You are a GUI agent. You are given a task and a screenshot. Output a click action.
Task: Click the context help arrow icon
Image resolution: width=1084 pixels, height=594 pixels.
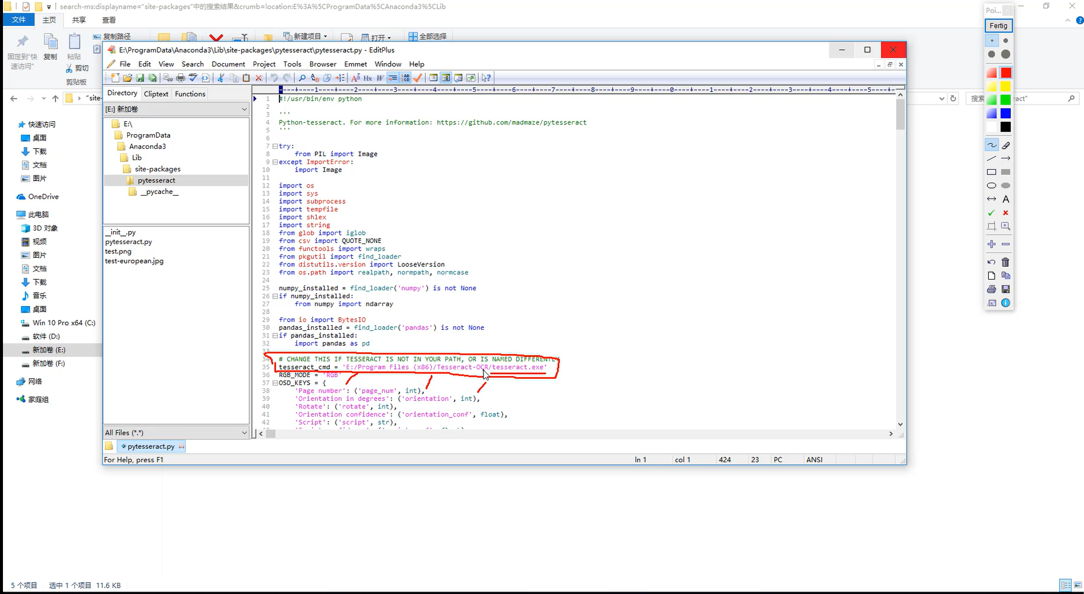[486, 78]
